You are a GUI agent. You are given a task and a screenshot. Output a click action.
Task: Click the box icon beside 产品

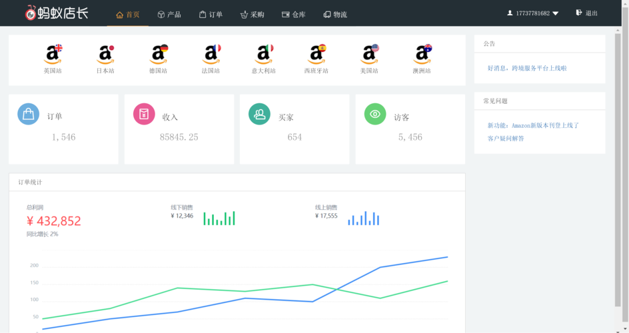161,15
